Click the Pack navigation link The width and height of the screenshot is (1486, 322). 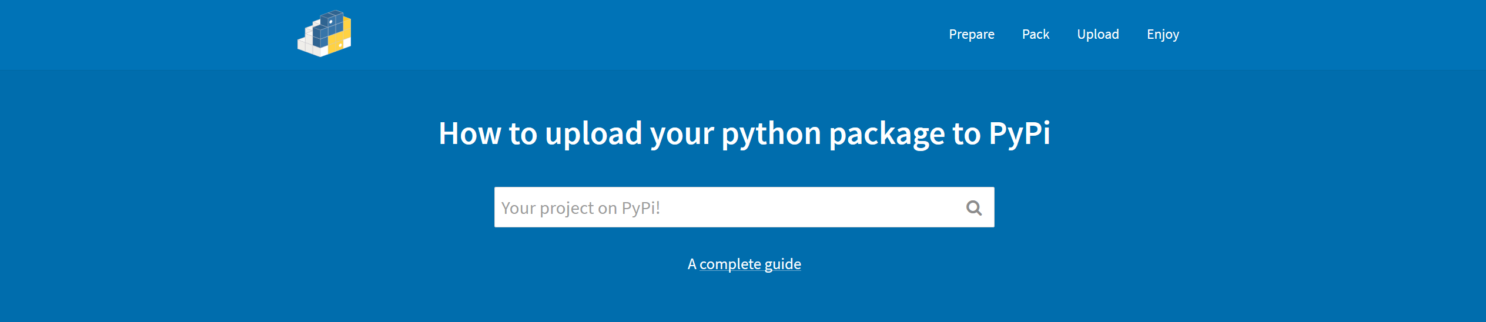tap(1035, 34)
